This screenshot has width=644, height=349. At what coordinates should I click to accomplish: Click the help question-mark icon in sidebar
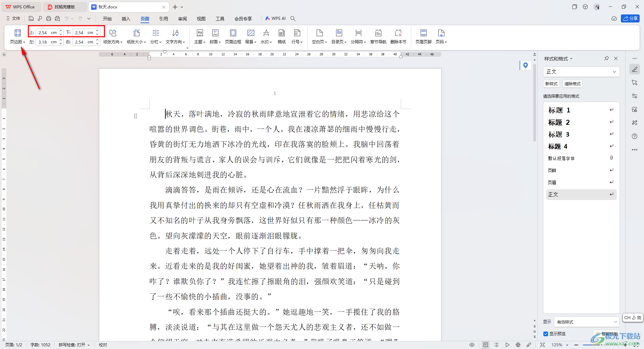(634, 136)
